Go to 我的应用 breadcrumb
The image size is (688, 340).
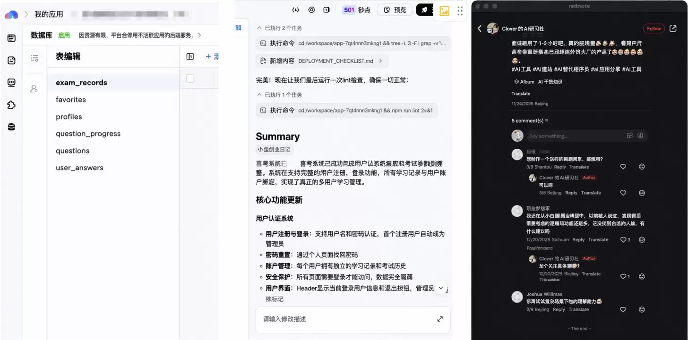[49, 14]
